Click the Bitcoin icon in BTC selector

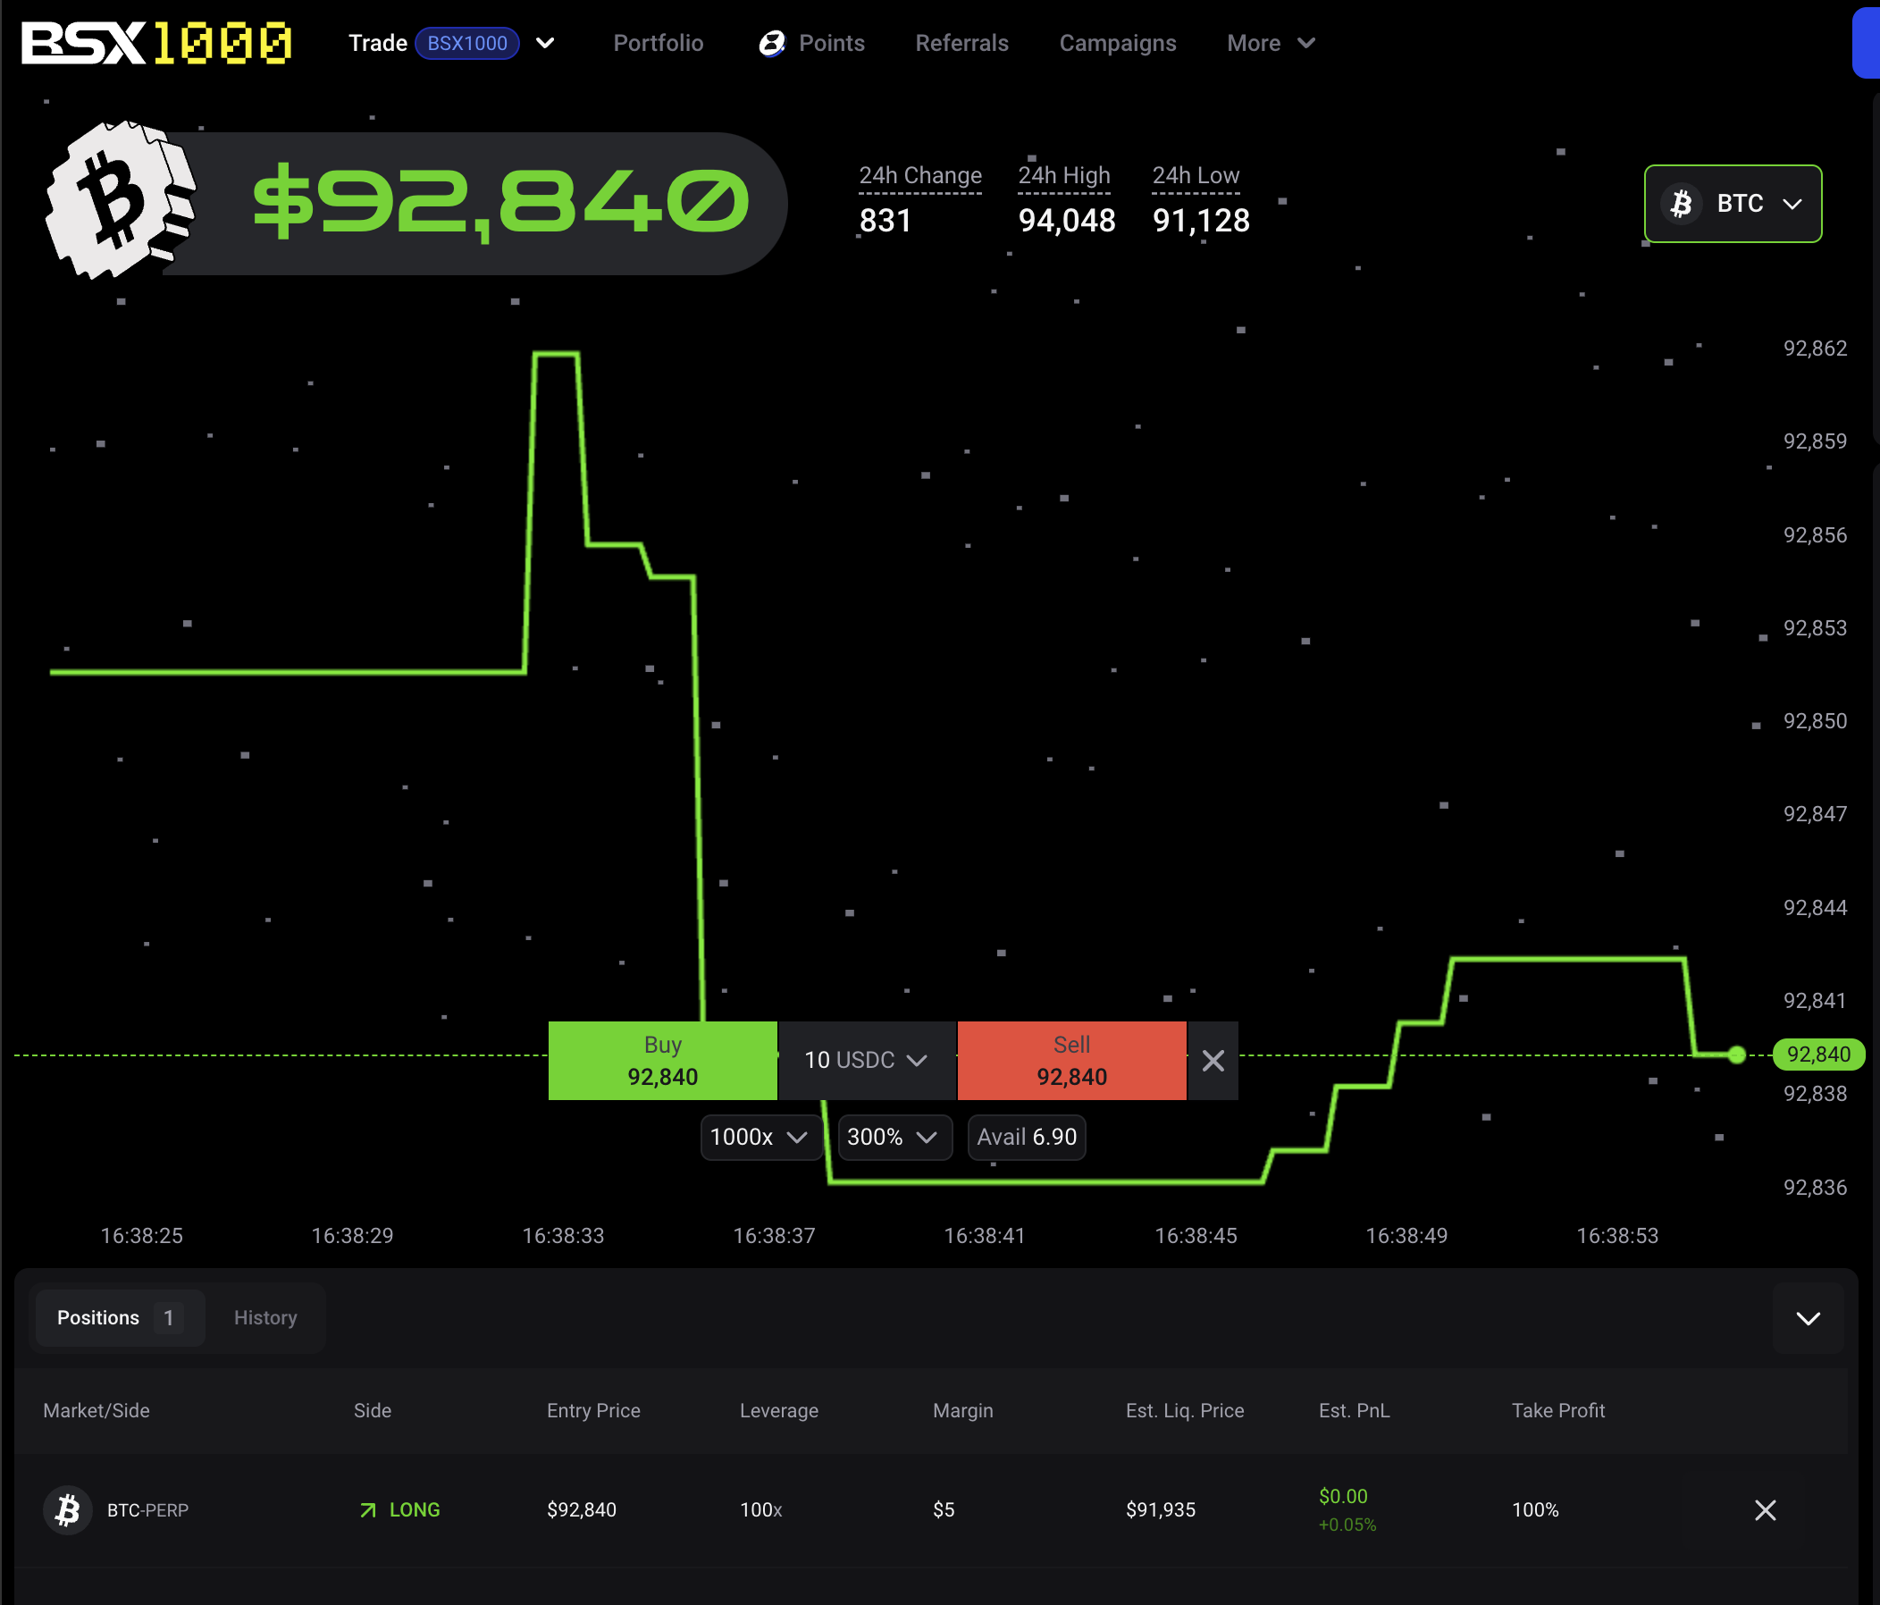pos(1682,203)
